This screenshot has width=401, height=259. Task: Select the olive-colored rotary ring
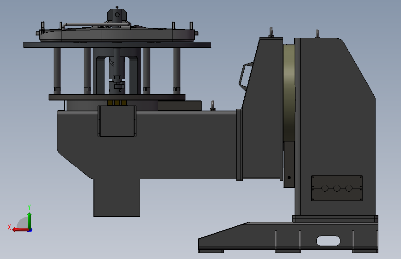coord(289,93)
